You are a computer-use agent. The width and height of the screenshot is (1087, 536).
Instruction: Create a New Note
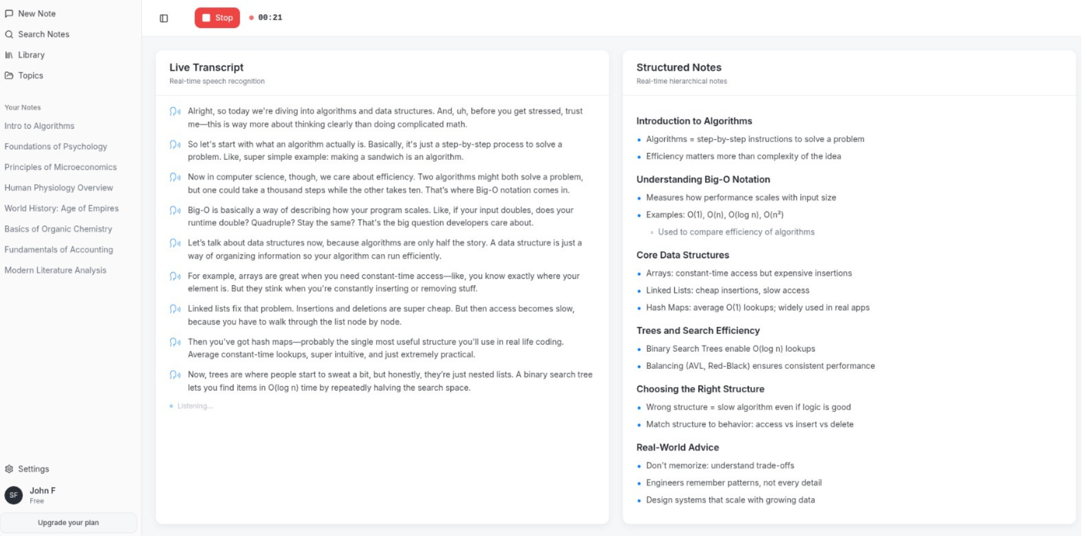[x=37, y=13]
